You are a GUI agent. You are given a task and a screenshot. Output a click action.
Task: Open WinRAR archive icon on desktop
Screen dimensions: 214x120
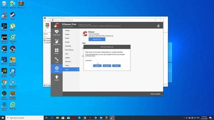click(x=21, y=4)
